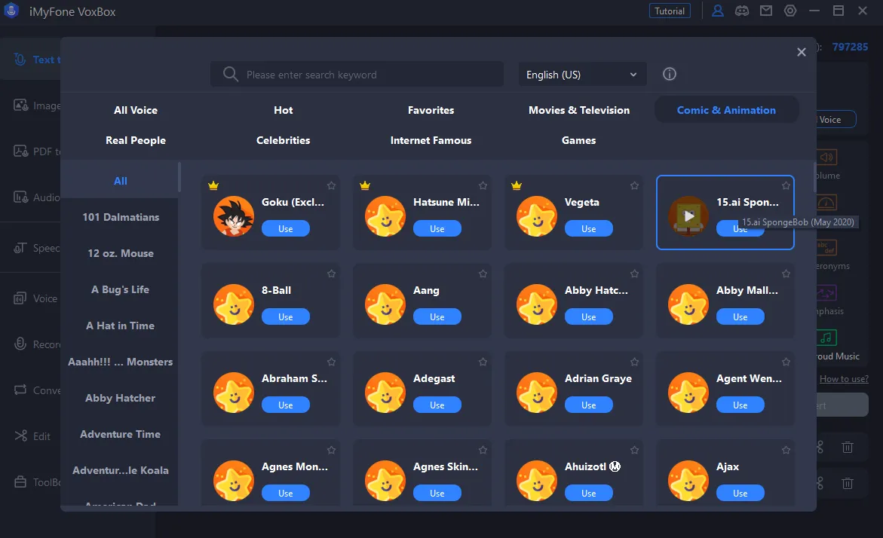The width and height of the screenshot is (883, 538).
Task: Favorite the Vegeta voice
Action: [x=635, y=185]
